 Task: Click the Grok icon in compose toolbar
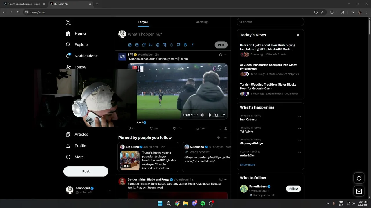pos(144,45)
